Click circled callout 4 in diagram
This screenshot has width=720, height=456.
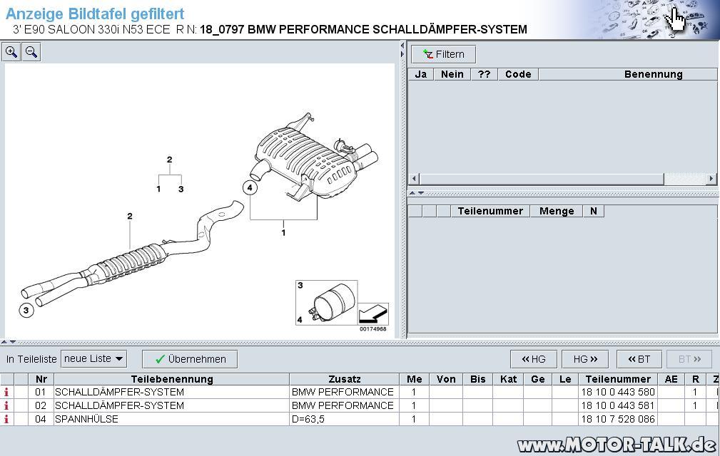pyautogui.click(x=250, y=187)
